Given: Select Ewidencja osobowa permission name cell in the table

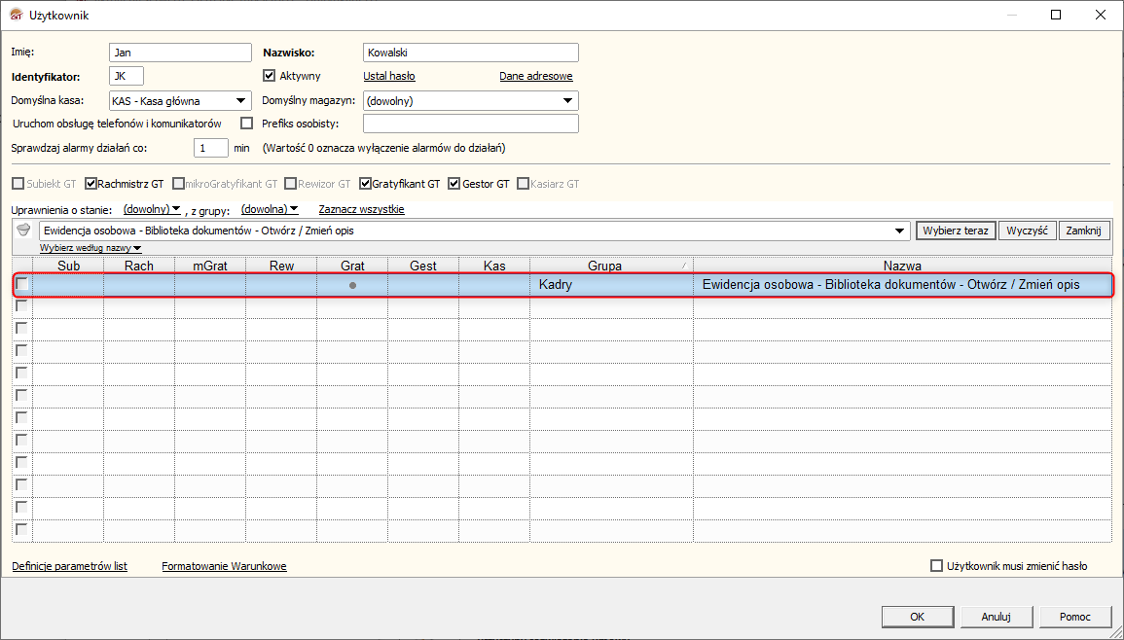Looking at the screenshot, I should (902, 285).
